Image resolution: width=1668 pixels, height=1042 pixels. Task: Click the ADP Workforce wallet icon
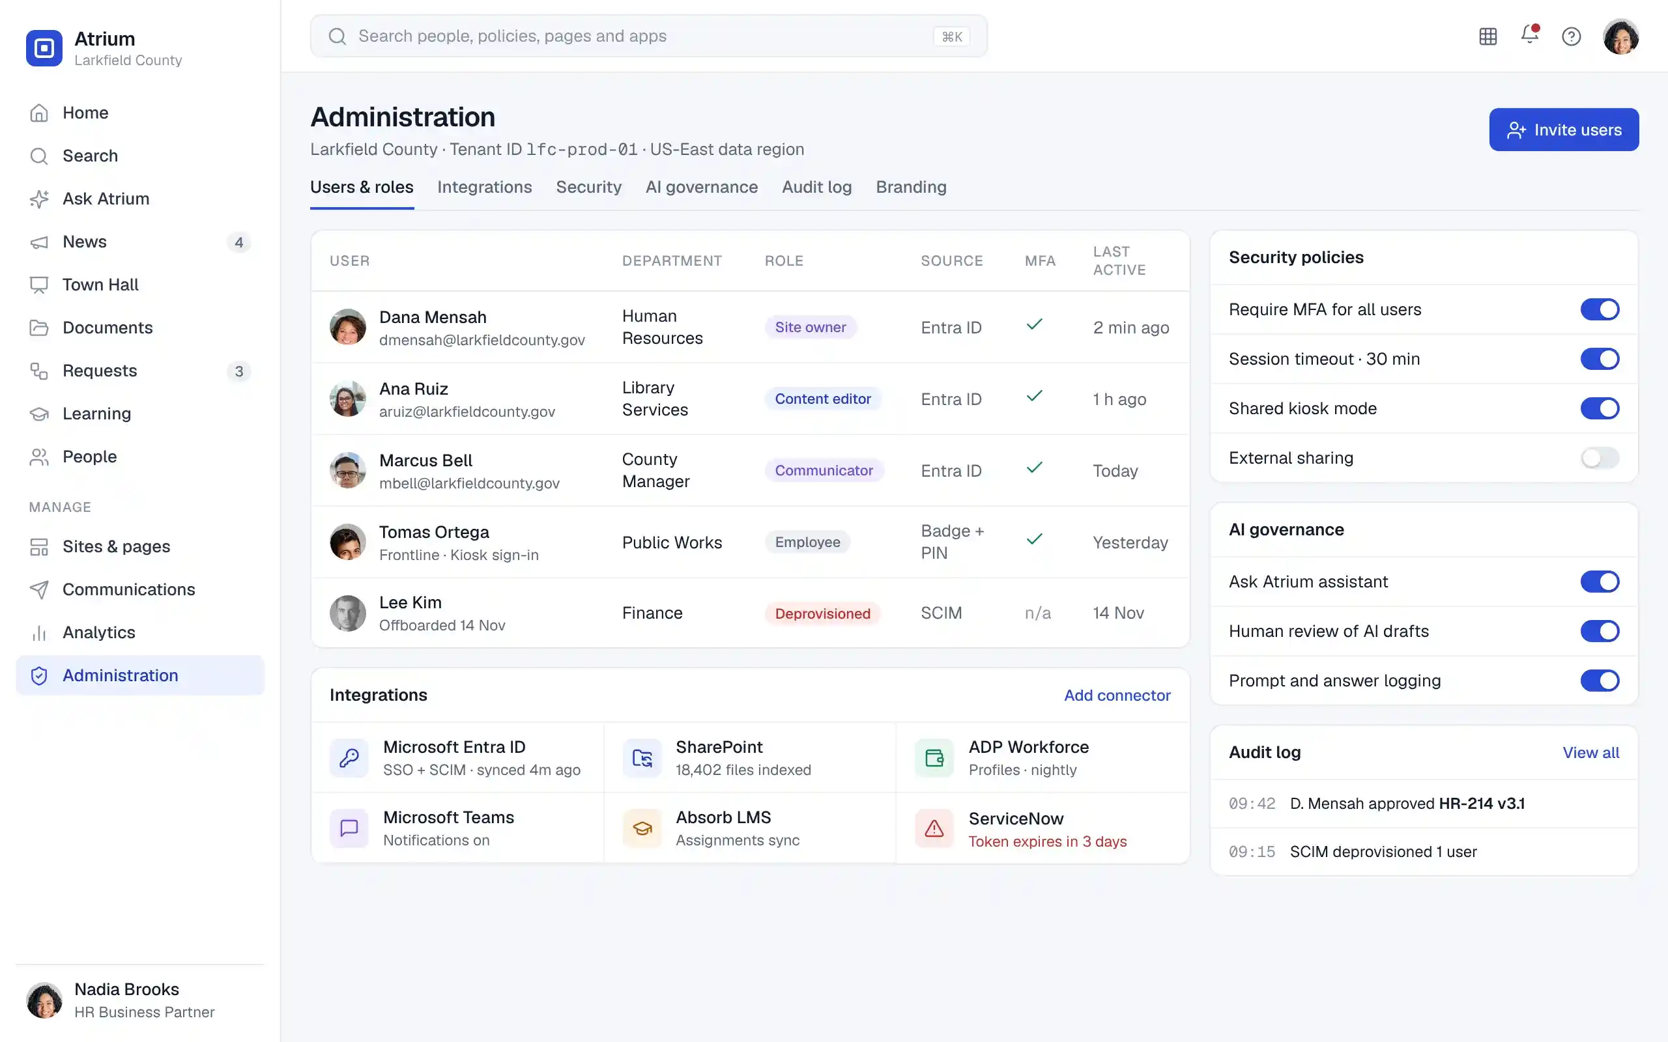tap(934, 758)
